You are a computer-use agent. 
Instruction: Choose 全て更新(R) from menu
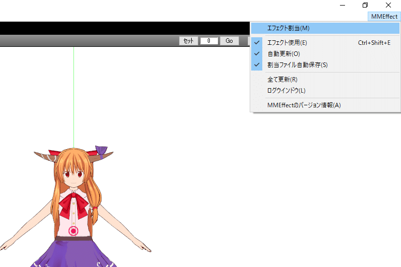(x=325, y=80)
